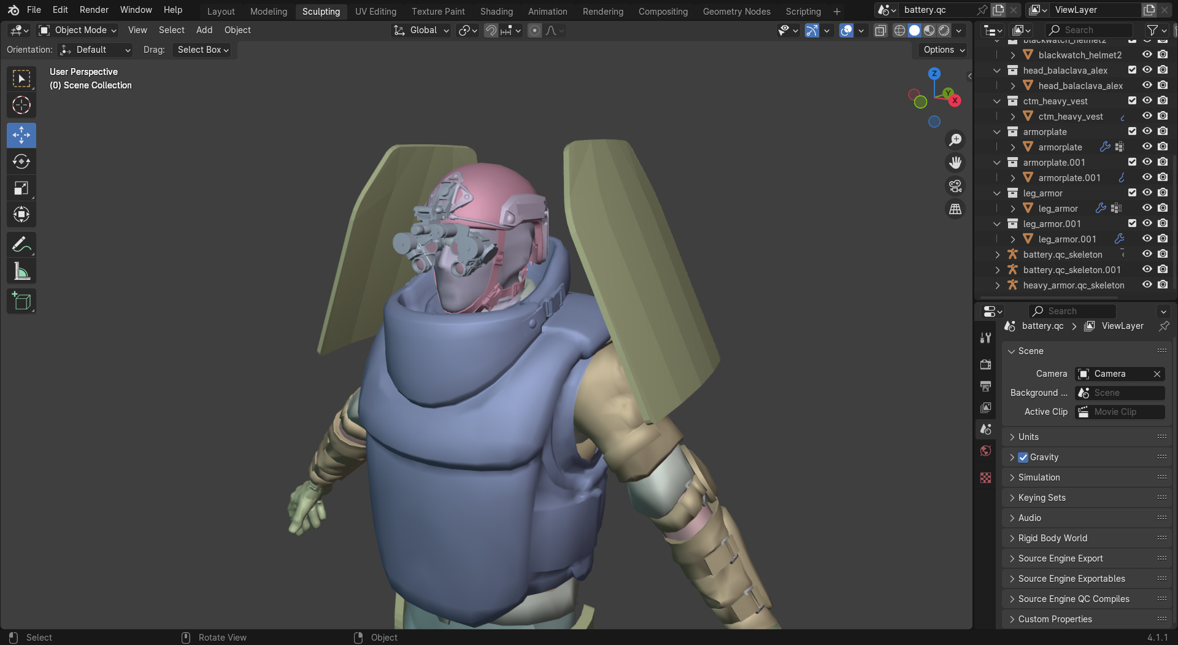Disable the Gravity checkbox
This screenshot has height=645, width=1178.
1023,457
